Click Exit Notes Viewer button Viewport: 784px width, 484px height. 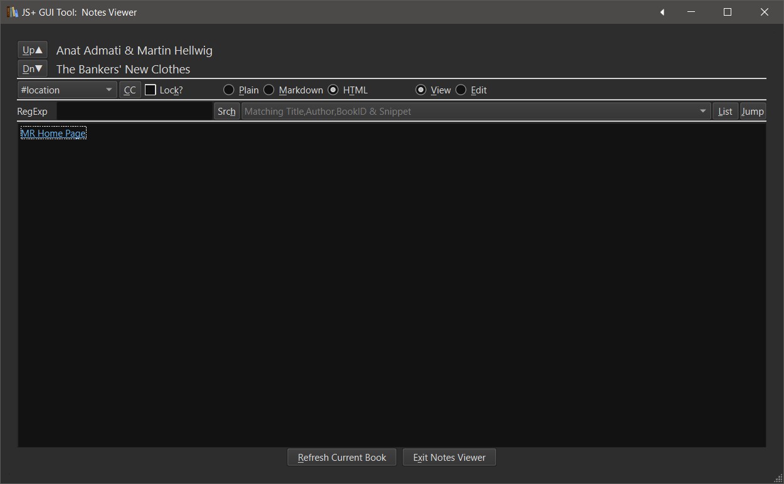point(449,458)
